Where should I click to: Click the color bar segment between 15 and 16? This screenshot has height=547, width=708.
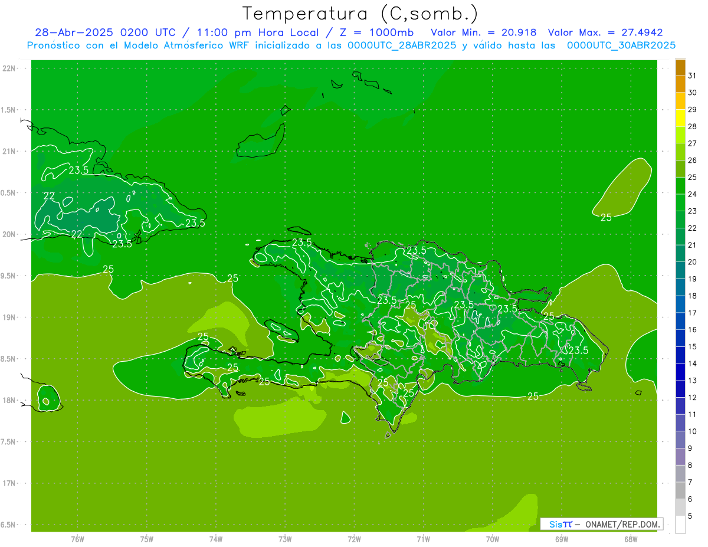click(x=680, y=338)
